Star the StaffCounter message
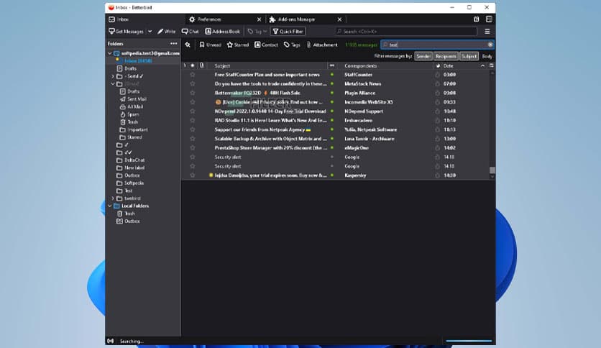 tap(193, 75)
